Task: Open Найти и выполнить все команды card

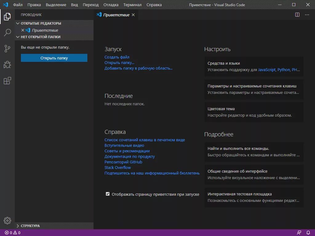Action: point(254,152)
